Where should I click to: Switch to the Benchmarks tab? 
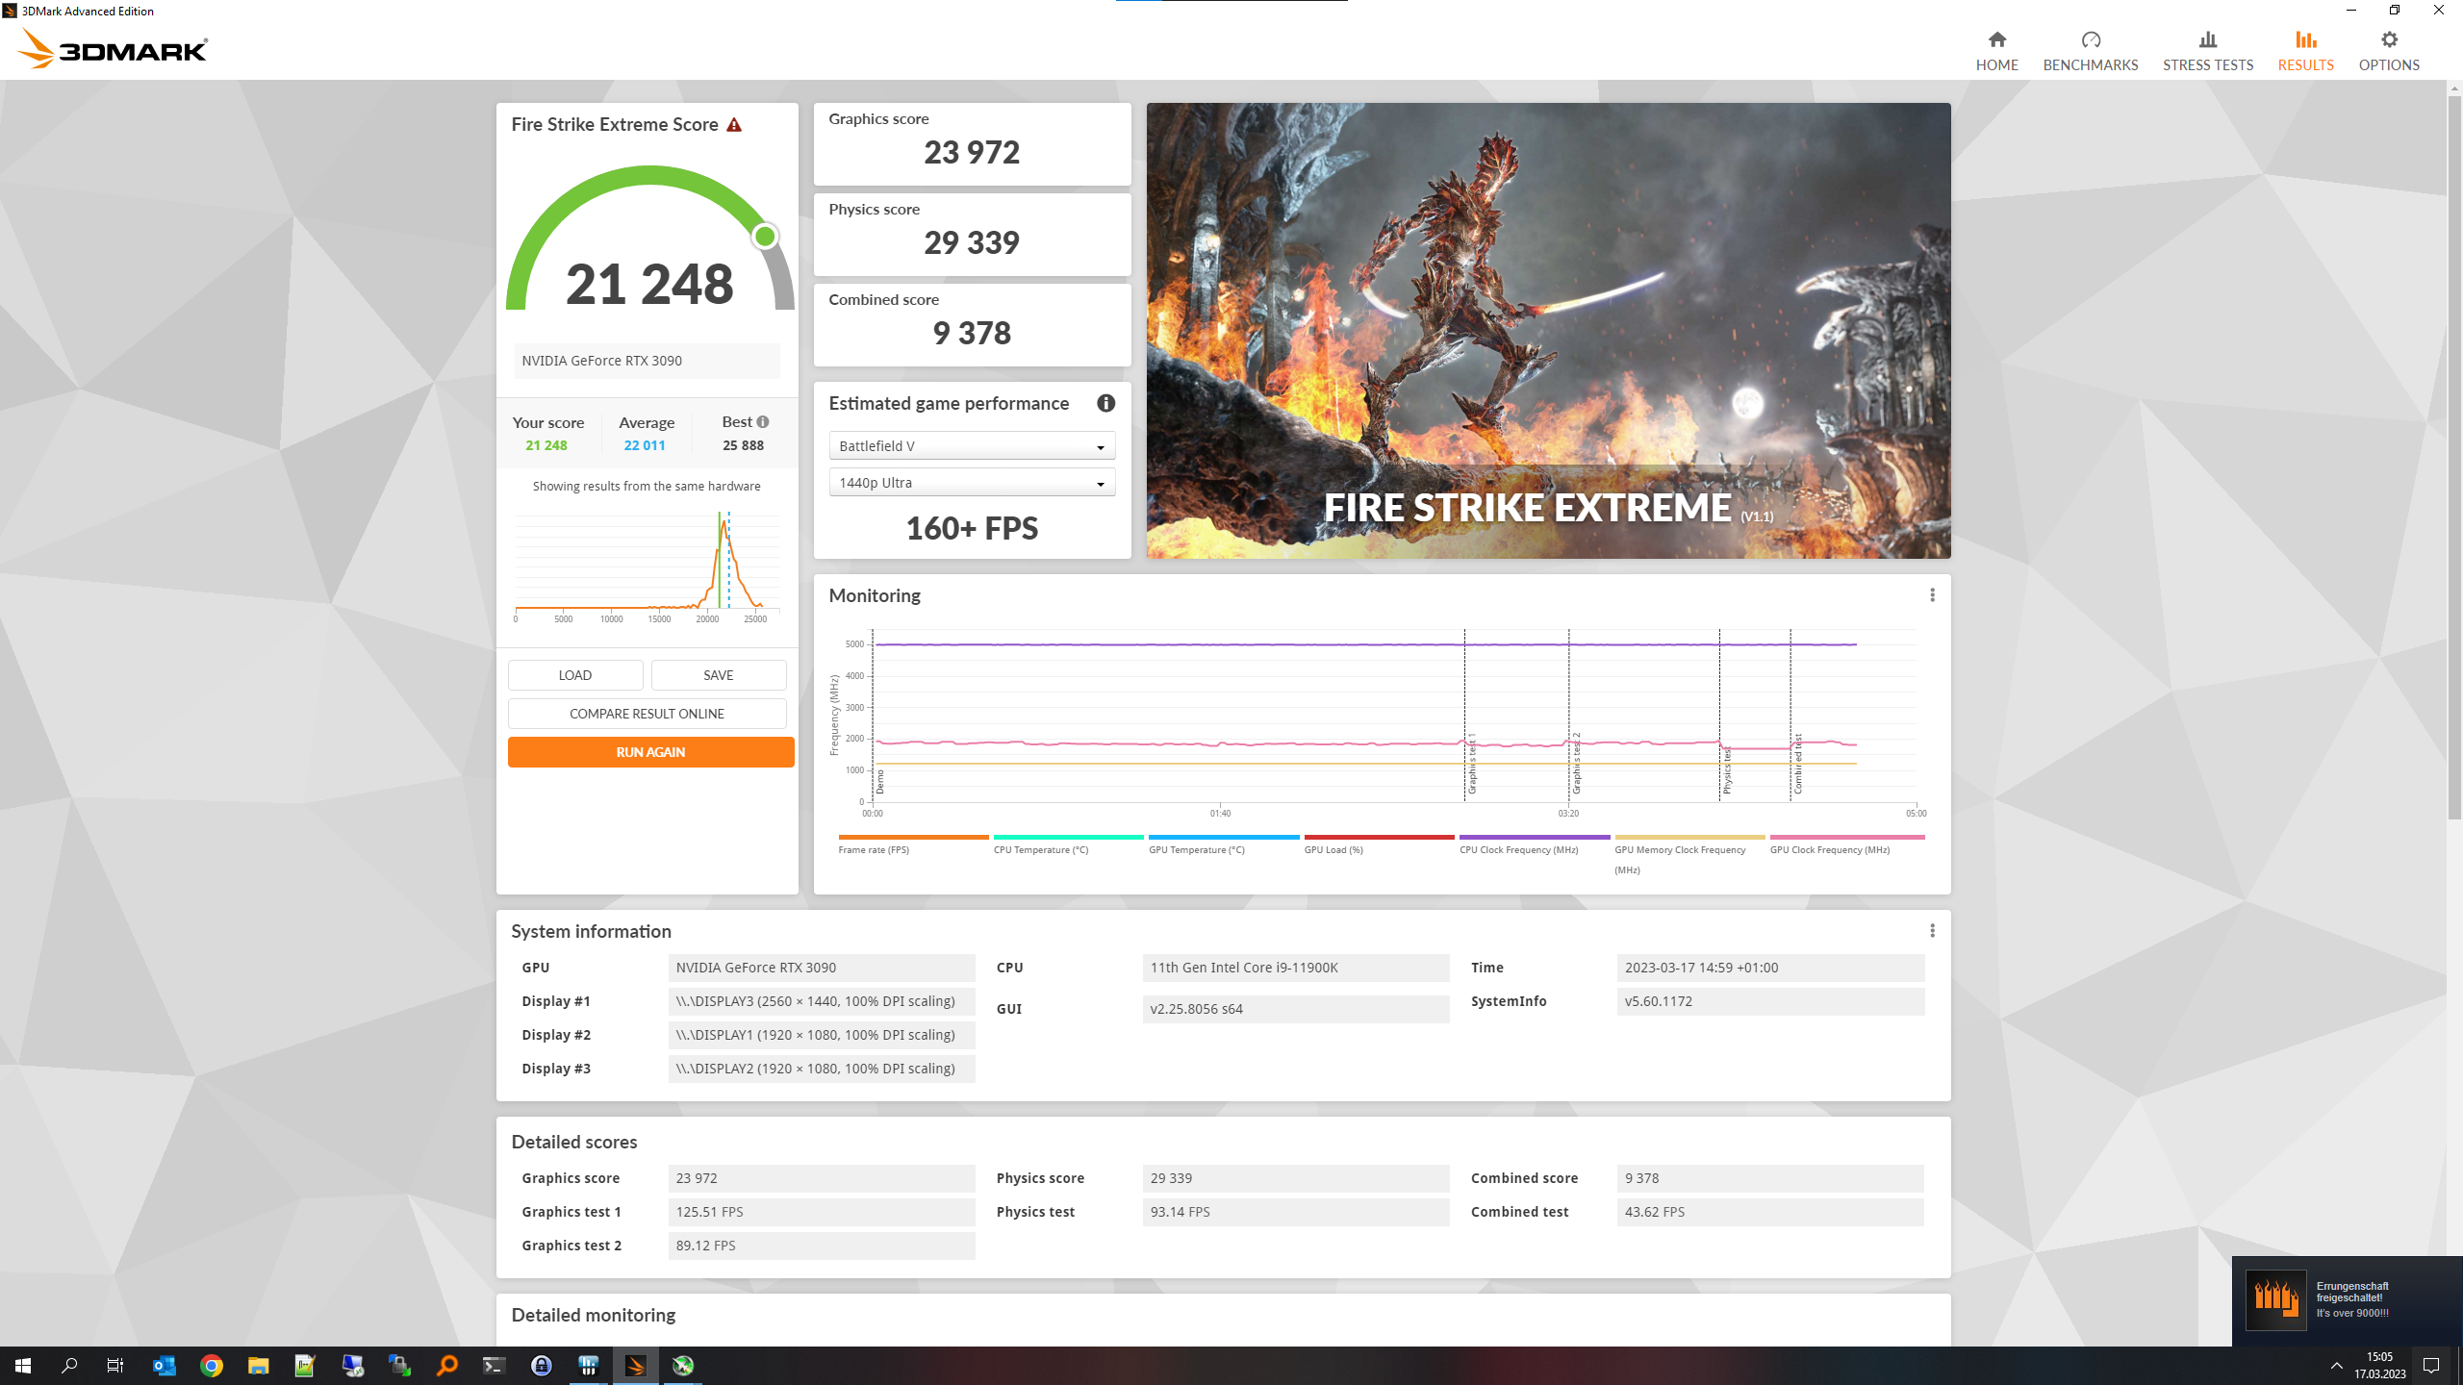coord(2090,50)
